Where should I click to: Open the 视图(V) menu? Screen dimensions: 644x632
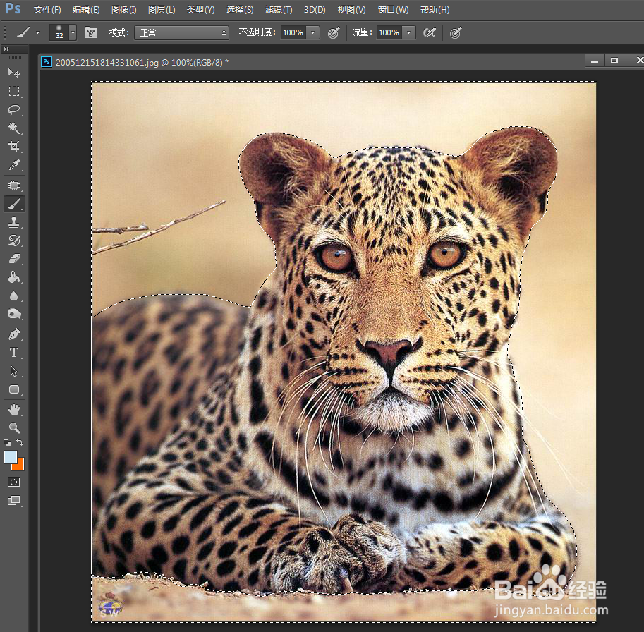(351, 9)
